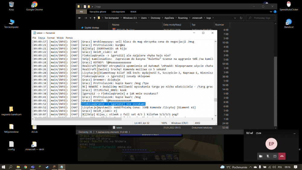Turn on camera in Teams call

[260, 156]
